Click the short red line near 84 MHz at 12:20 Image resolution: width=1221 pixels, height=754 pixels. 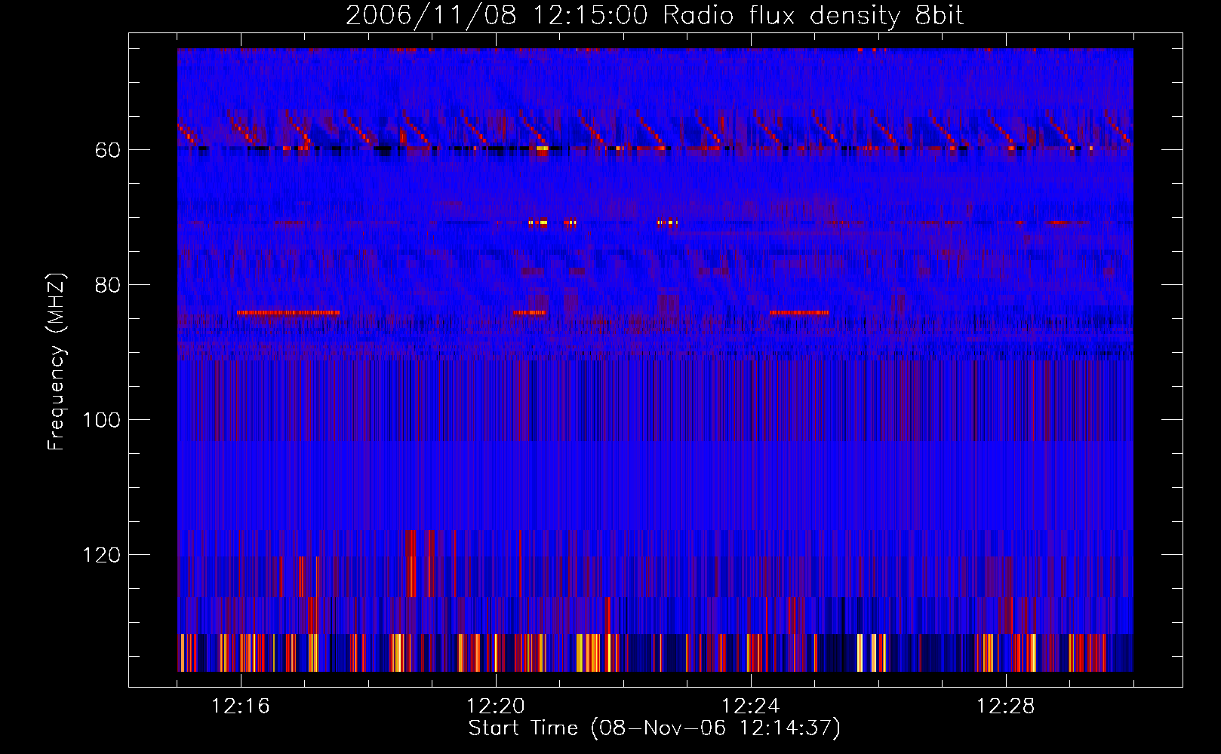[x=529, y=312]
